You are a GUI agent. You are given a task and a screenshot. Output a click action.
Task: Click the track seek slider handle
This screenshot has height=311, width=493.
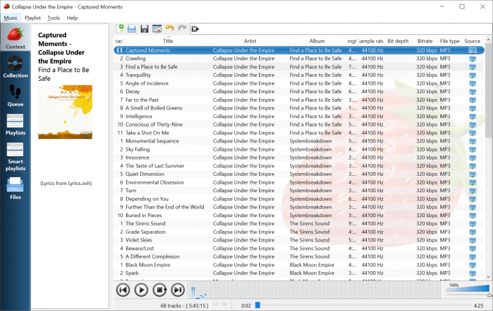(x=258, y=305)
